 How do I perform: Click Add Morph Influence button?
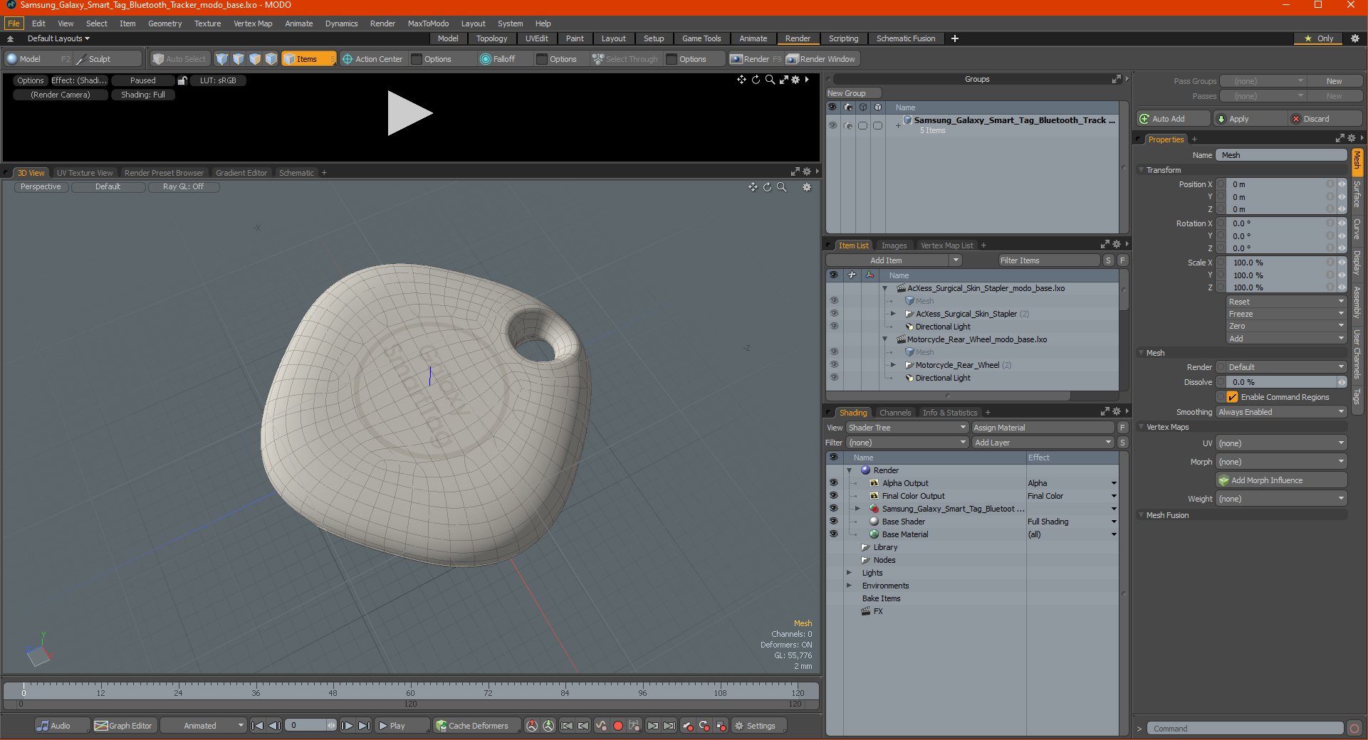point(1281,480)
